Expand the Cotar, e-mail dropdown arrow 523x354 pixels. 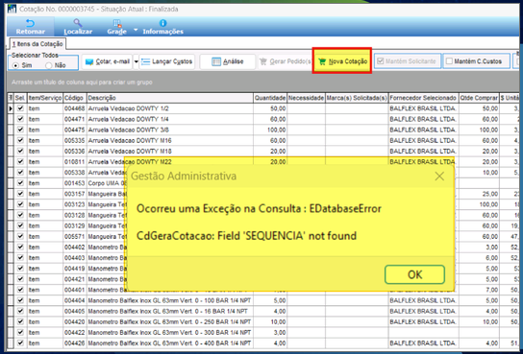tap(137, 62)
